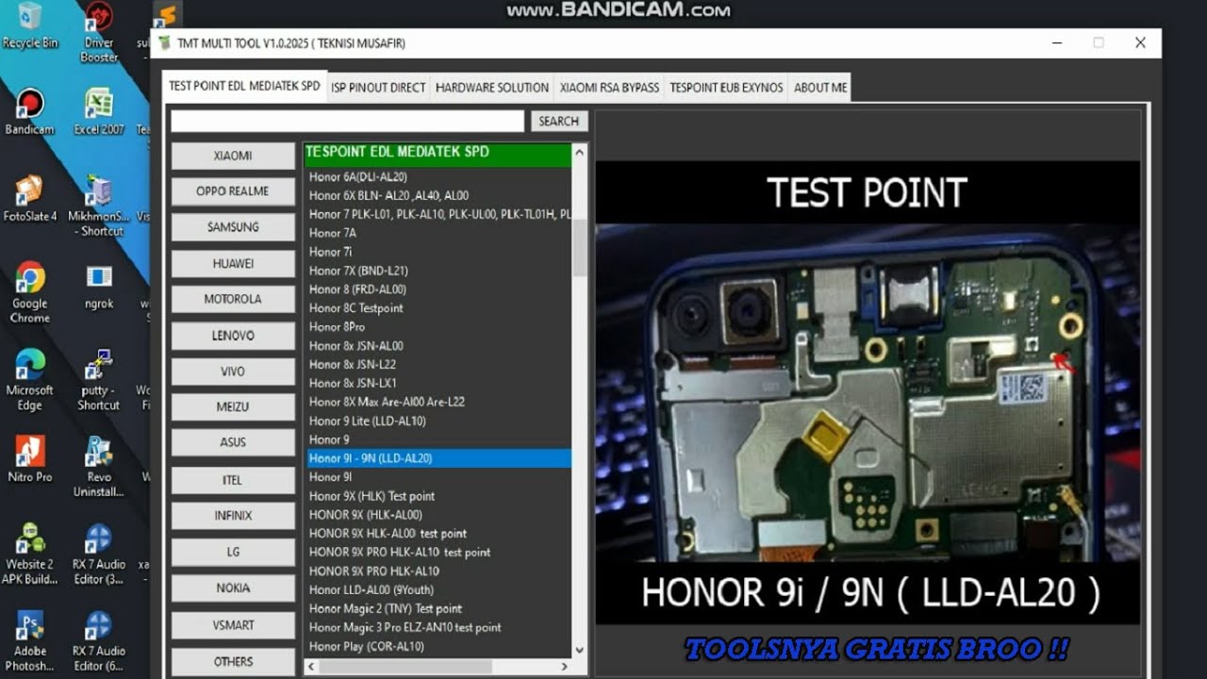The height and width of the screenshot is (679, 1207).
Task: Launch Driver Booster from the desktop
Action: [x=99, y=32]
